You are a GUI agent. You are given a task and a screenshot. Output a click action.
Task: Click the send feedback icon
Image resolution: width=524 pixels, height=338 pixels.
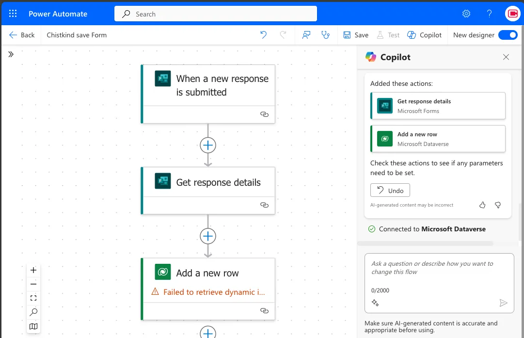pyautogui.click(x=306, y=35)
